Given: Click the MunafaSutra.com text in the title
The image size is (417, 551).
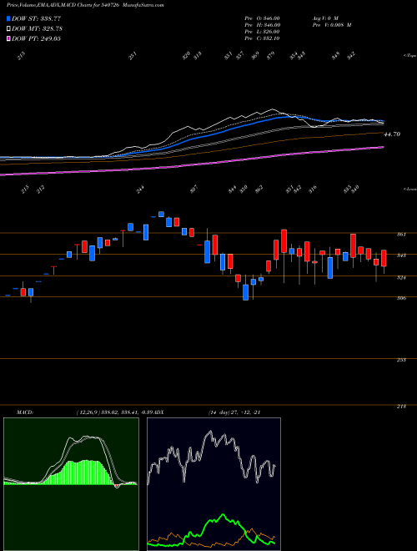Looking at the screenshot, I should click(144, 5).
